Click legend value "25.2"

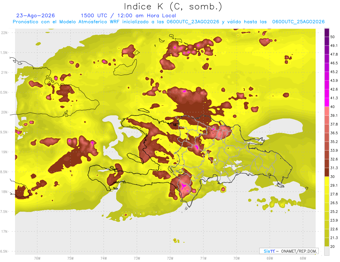coord(334,212)
